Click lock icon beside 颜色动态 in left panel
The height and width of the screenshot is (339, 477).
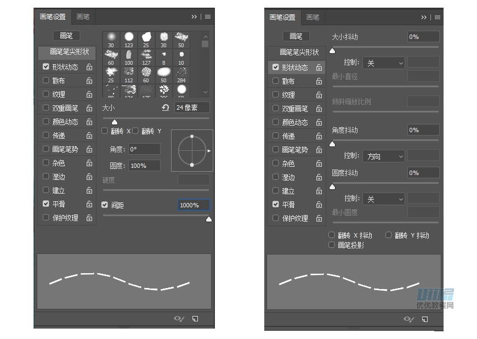tap(89, 122)
